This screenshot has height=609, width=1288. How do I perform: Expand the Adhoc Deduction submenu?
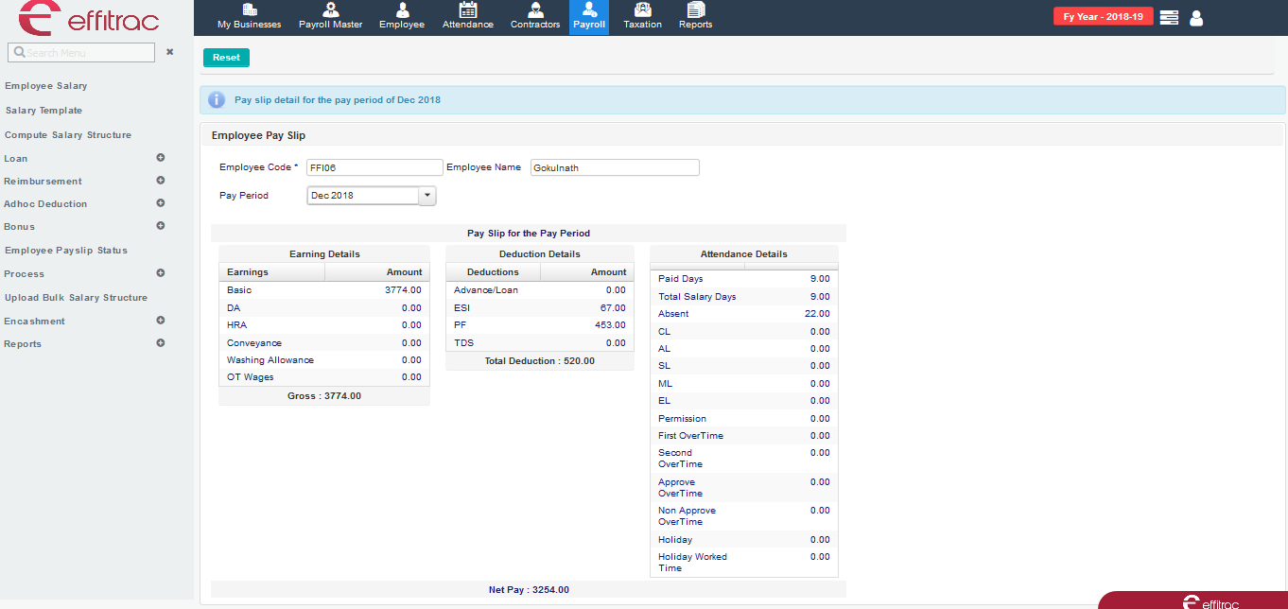[x=161, y=203]
